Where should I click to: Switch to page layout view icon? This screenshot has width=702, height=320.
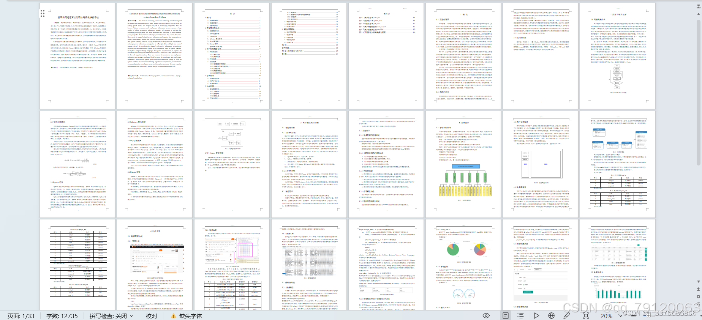pos(506,315)
